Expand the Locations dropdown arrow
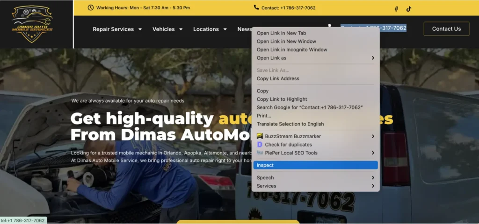The image size is (479, 224). pyautogui.click(x=225, y=29)
